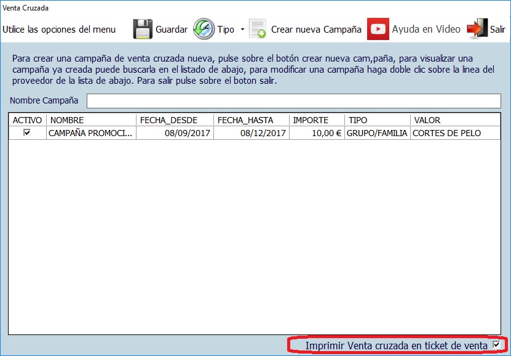This screenshot has height=356, width=511.
Task: Sort by ACTIVO column header
Action: [28, 120]
